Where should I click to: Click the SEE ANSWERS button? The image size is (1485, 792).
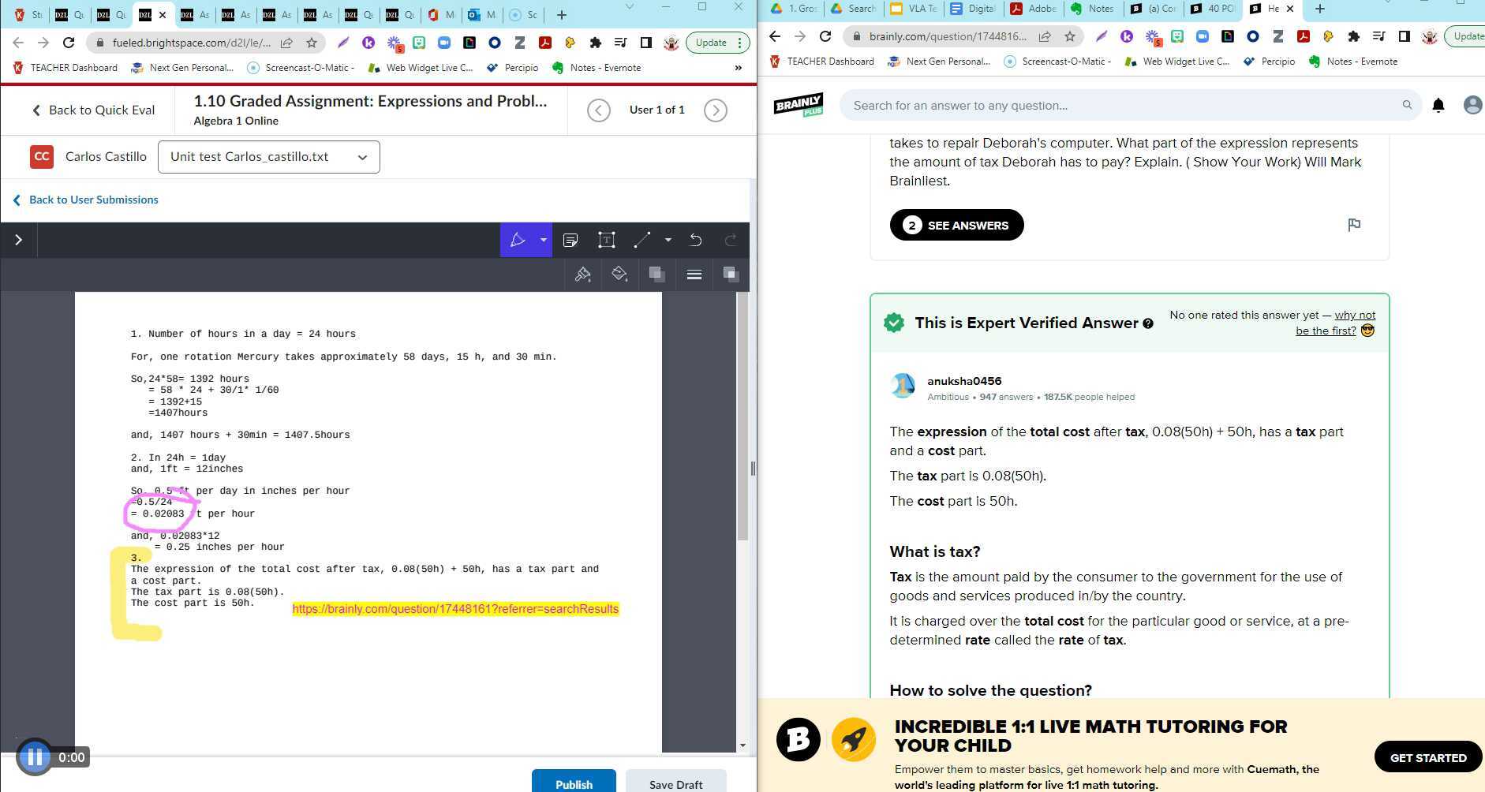coord(956,225)
